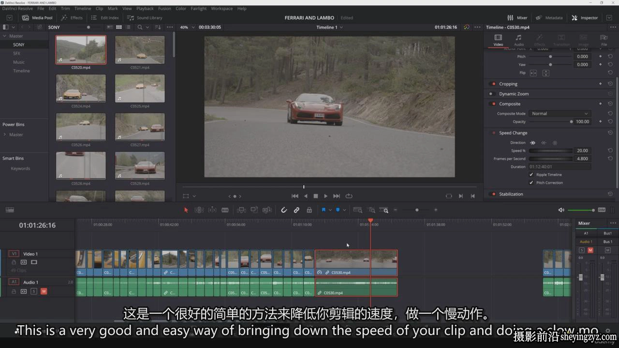Open the Sound Library panel
This screenshot has height=348, width=619.
[x=145, y=17]
